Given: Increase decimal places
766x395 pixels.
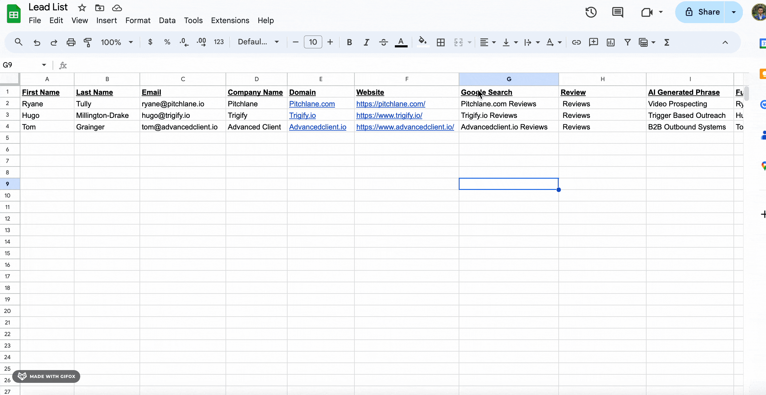Looking at the screenshot, I should [x=201, y=42].
